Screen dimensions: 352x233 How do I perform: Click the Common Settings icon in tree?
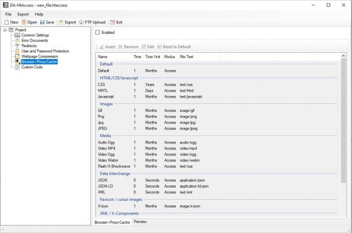point(17,35)
